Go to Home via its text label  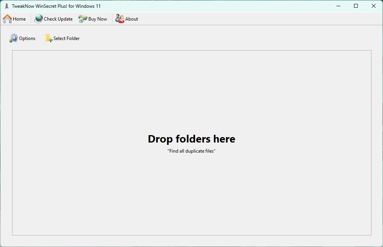tap(19, 19)
